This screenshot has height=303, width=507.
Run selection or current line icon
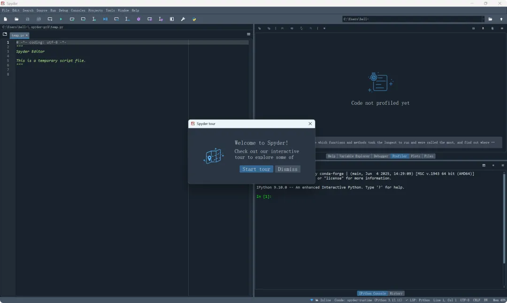[94, 19]
